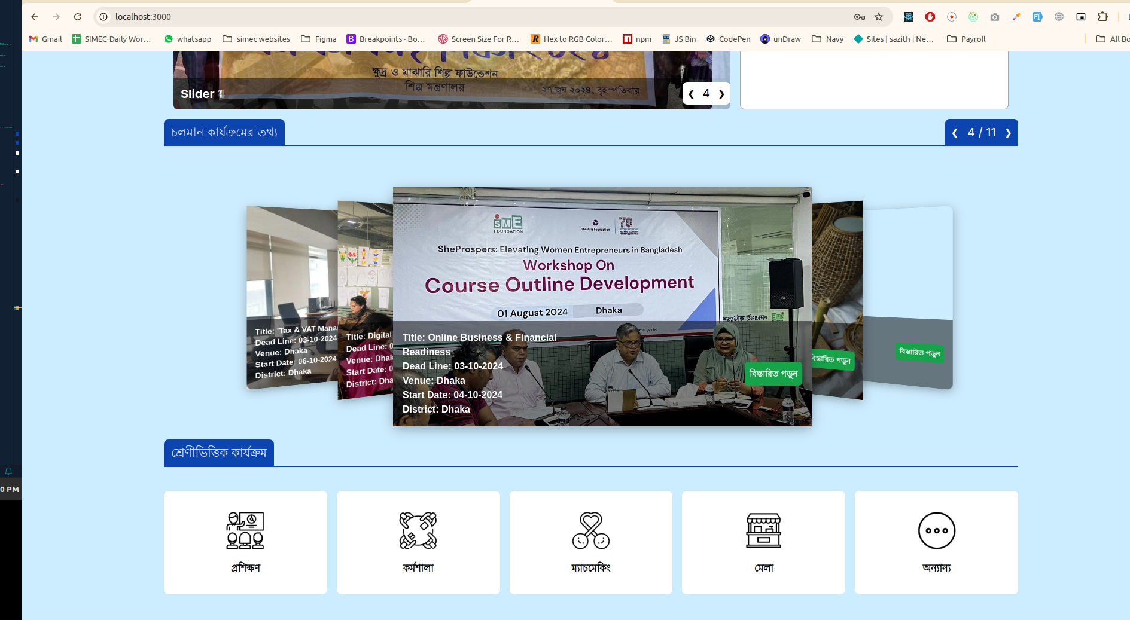Open the whatsapp bookmark
Viewport: 1130px width, 620px height.
pos(188,39)
